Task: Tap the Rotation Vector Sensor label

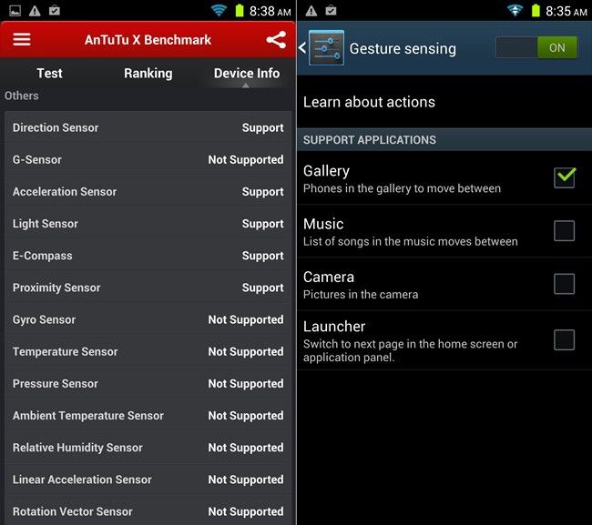Action: click(x=73, y=511)
